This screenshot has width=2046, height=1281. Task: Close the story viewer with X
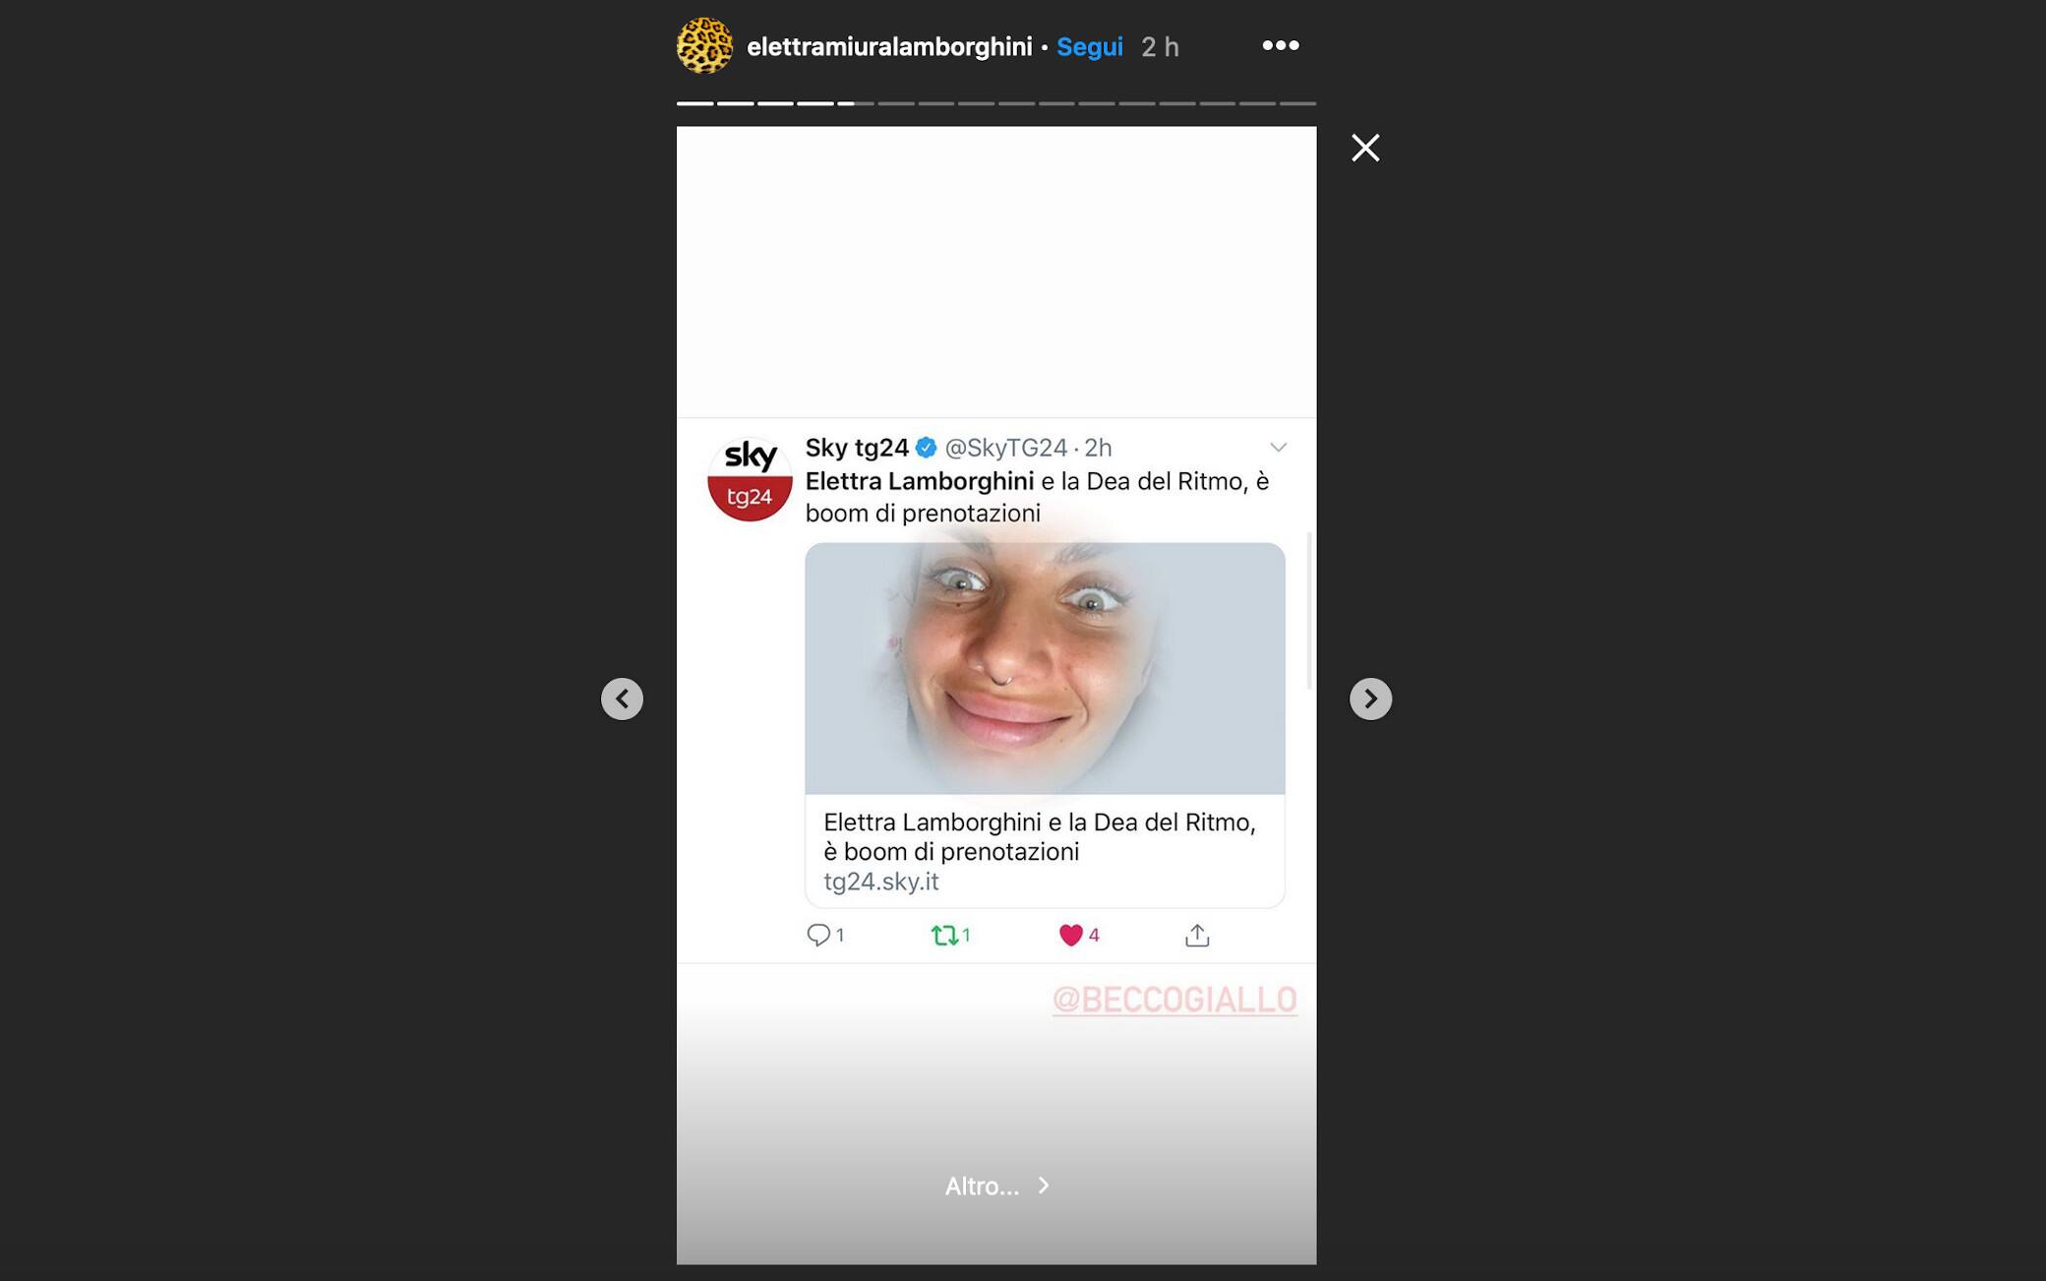pos(1364,148)
